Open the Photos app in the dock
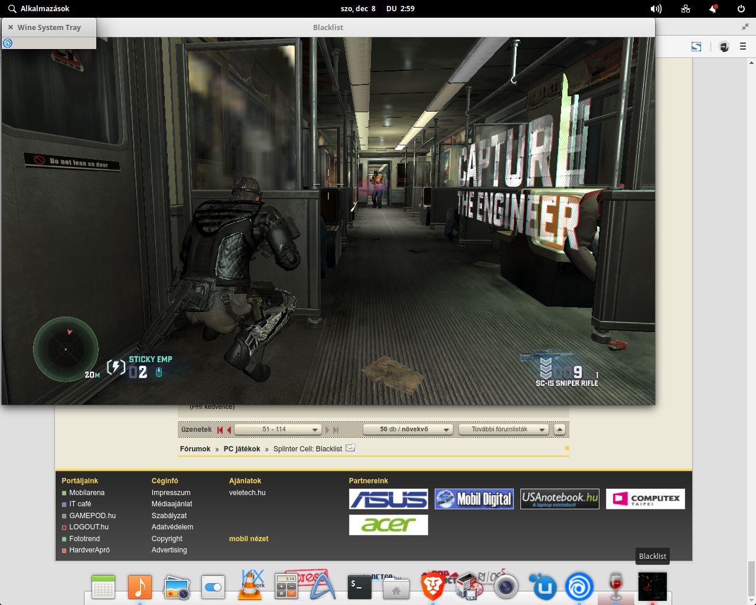The image size is (756, 605). pyautogui.click(x=177, y=587)
